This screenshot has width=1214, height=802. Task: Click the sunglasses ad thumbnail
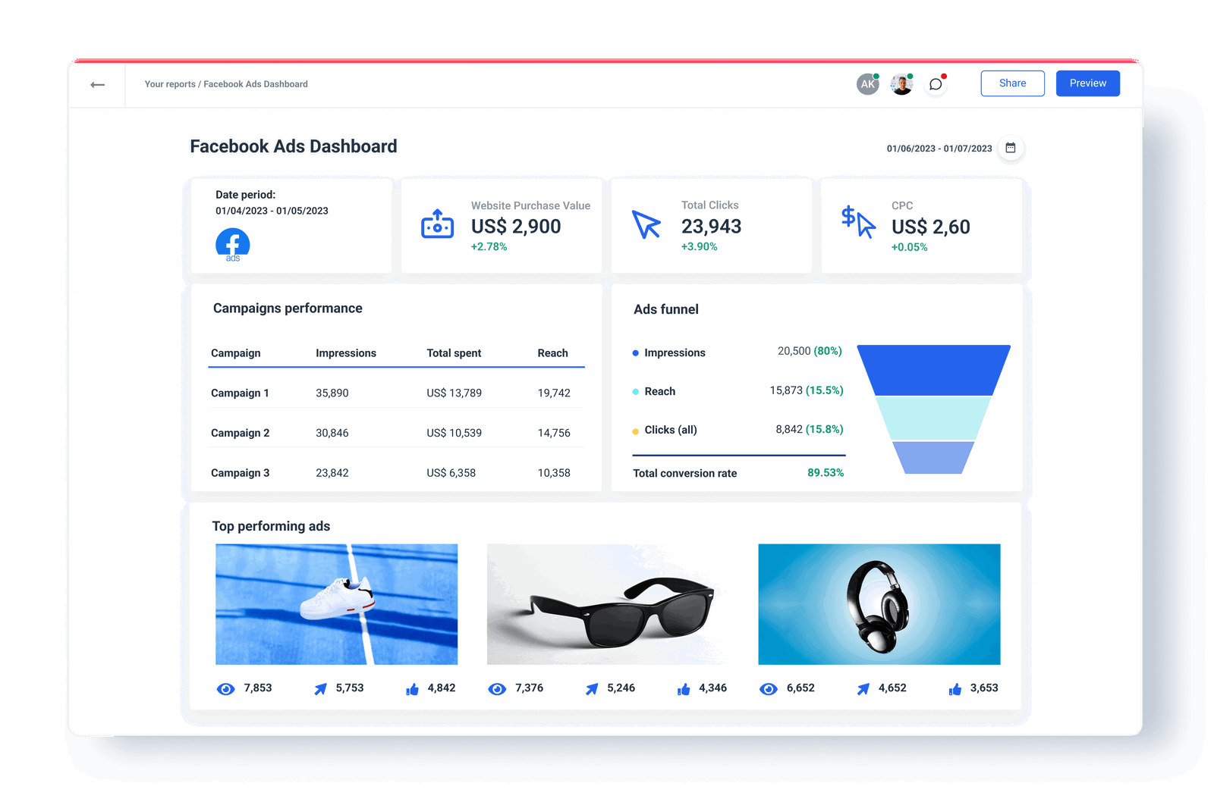(x=609, y=603)
